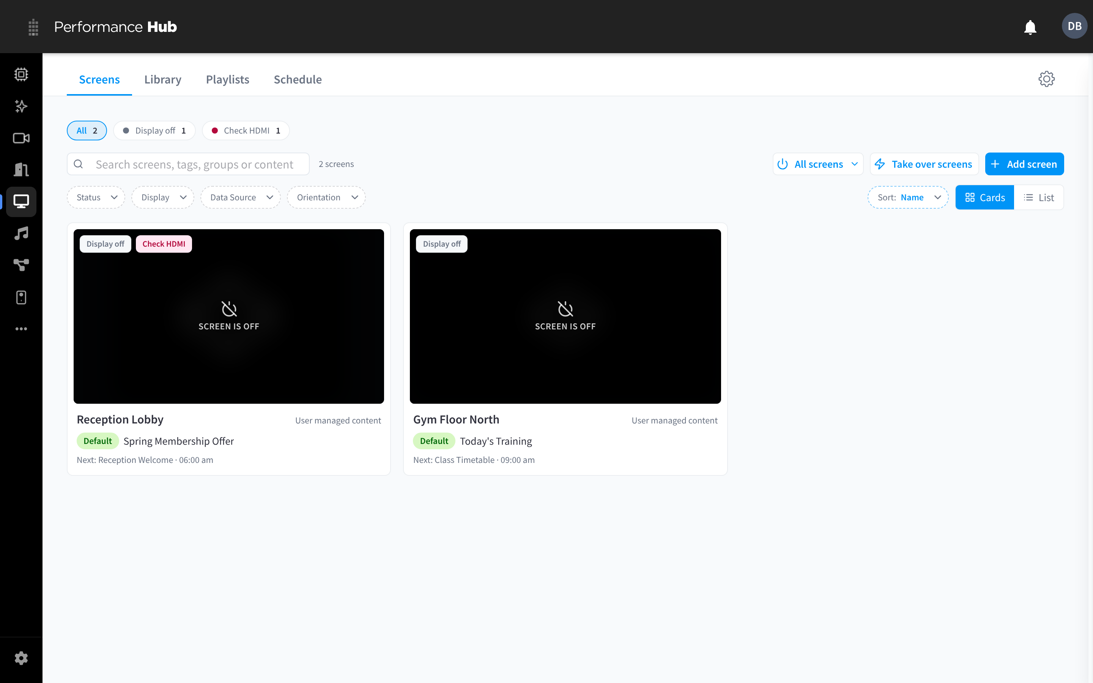The height and width of the screenshot is (683, 1093).
Task: Show more sidebar items via ellipsis
Action: pos(21,329)
